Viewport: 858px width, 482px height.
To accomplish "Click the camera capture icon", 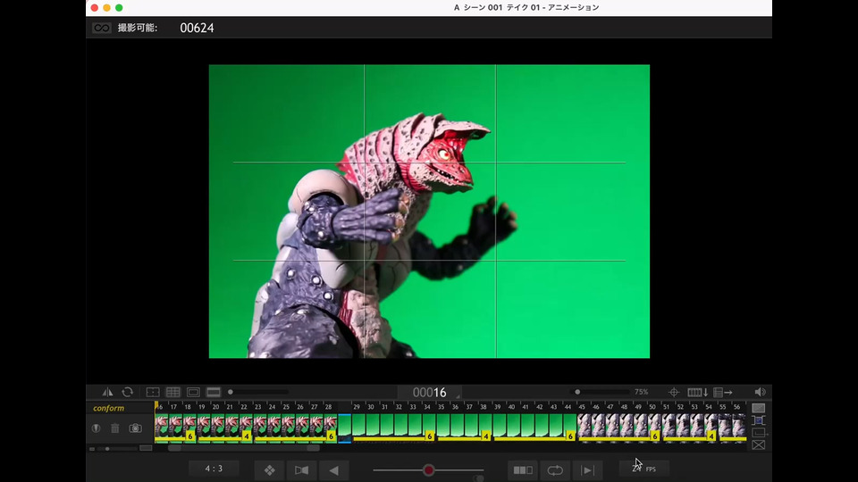I will [x=135, y=428].
